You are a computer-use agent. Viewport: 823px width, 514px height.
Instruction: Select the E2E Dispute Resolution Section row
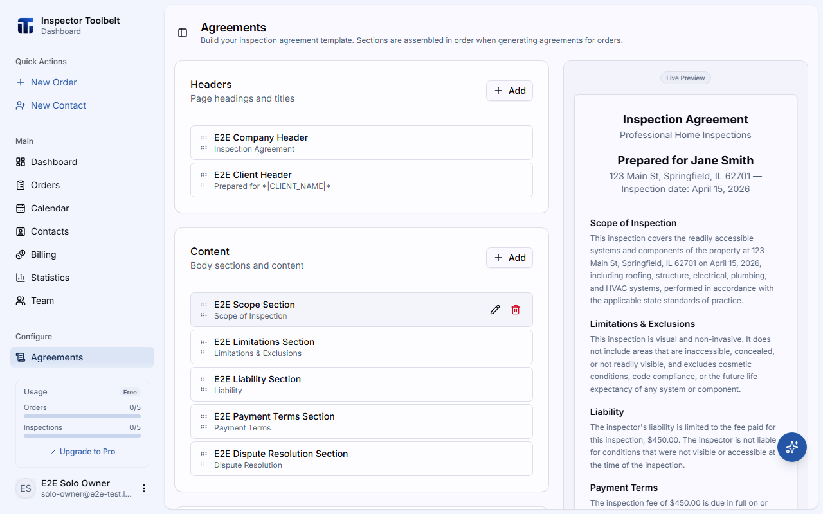click(x=361, y=459)
